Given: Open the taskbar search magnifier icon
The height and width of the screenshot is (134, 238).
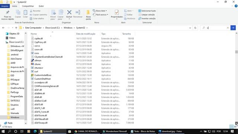Looking at the screenshot, I should coord(9,131).
